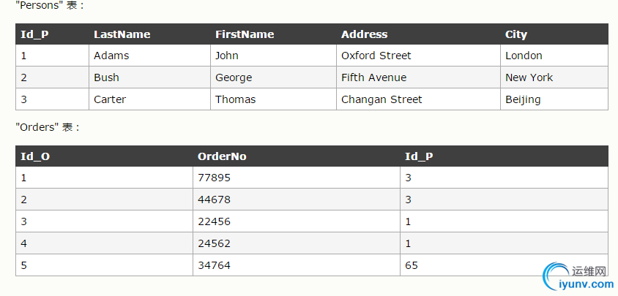Click the Oxford Street address cell
Image resolution: width=618 pixels, height=296 pixels.
376,56
